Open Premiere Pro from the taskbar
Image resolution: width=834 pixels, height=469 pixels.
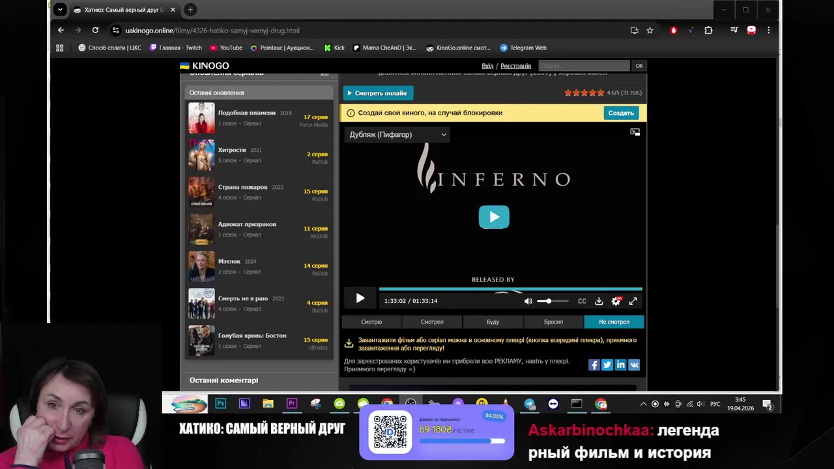[292, 404]
